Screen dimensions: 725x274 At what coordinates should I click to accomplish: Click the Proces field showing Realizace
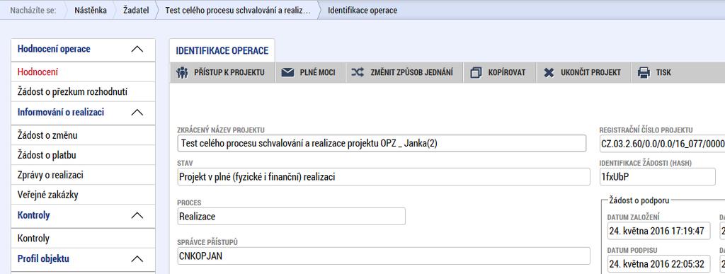tap(291, 216)
